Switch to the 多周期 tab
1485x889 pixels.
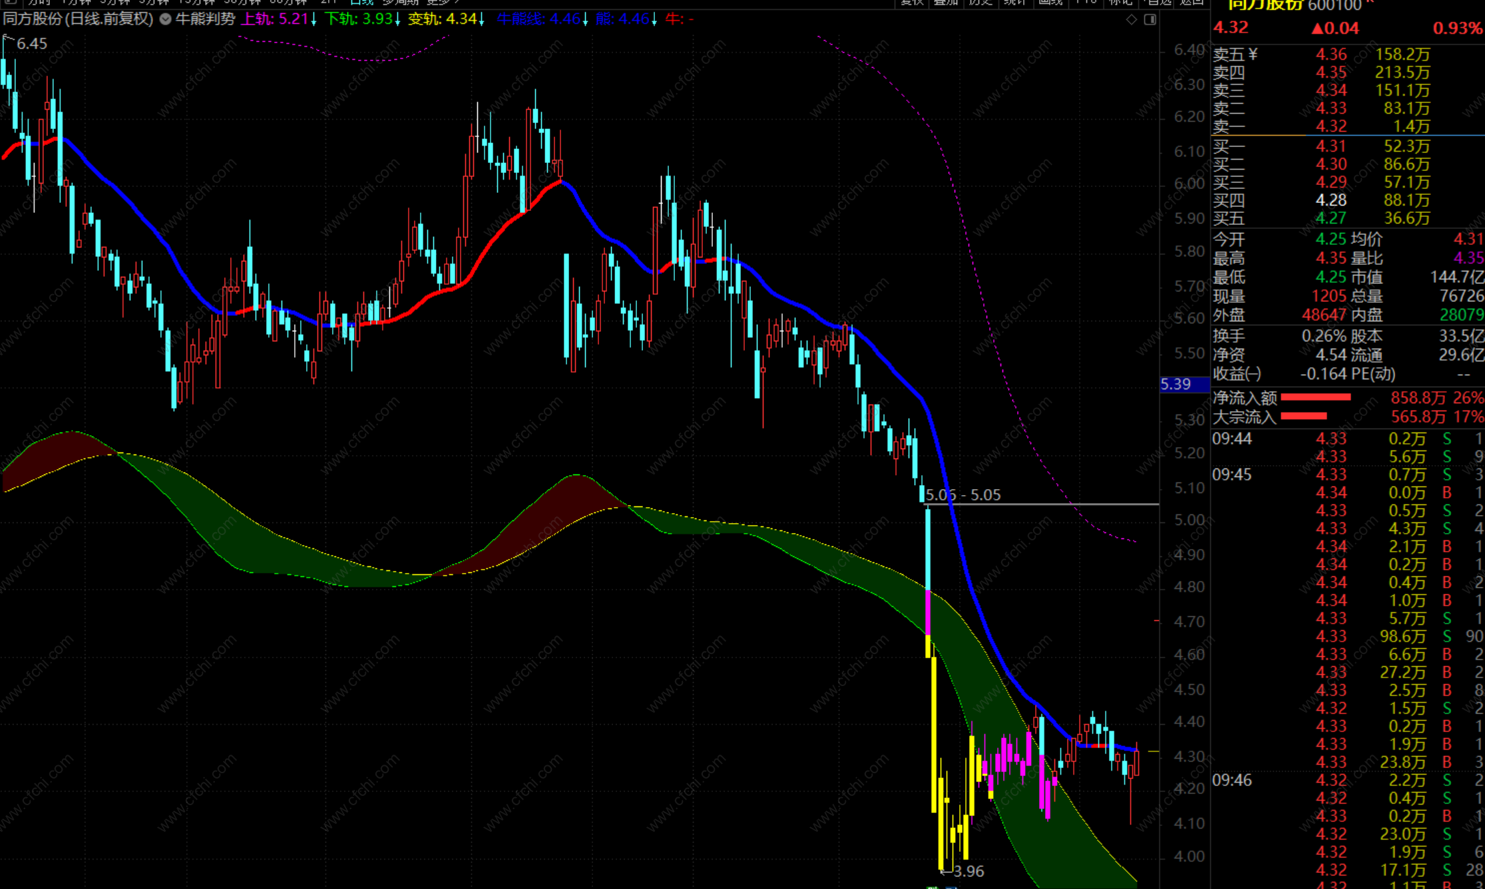[x=399, y=2]
